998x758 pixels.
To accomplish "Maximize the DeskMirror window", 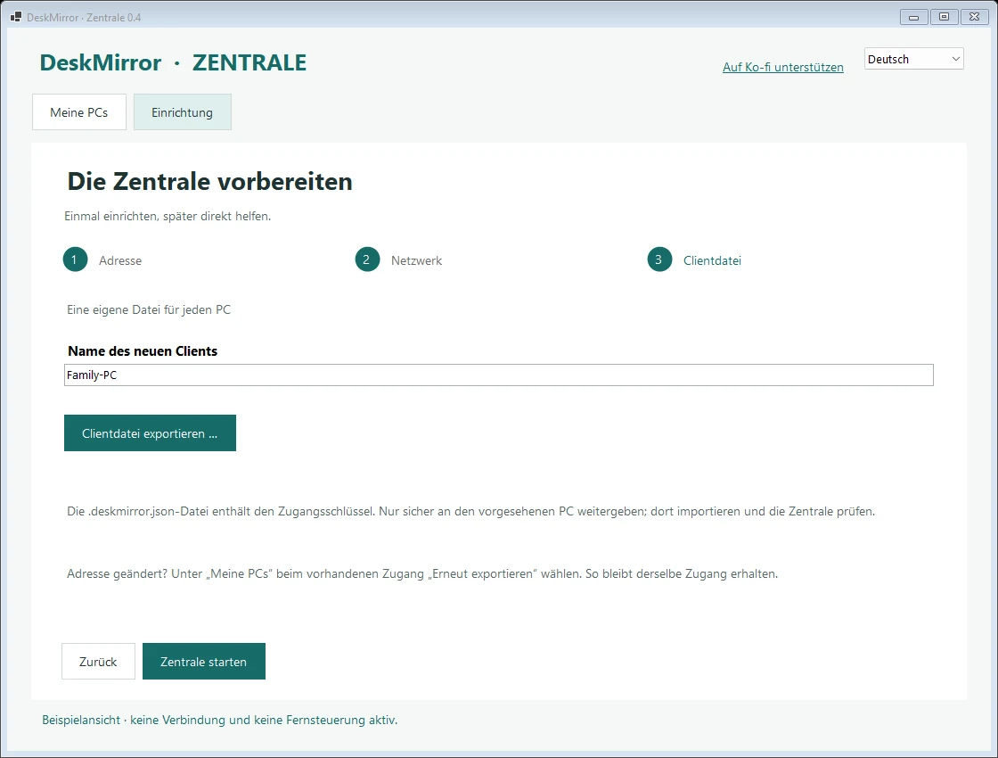I will click(944, 17).
